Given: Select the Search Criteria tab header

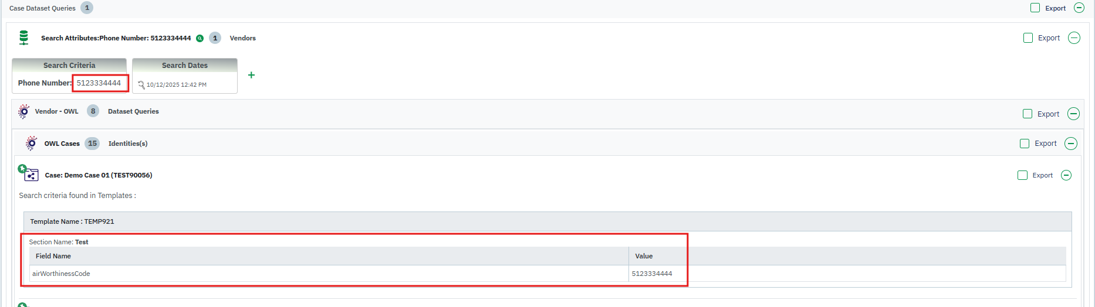Looking at the screenshot, I should click(x=69, y=65).
